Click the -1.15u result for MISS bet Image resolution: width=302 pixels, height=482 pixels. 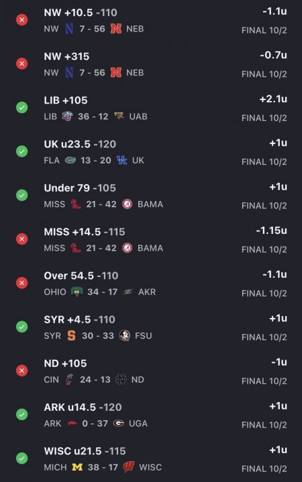pos(271,231)
